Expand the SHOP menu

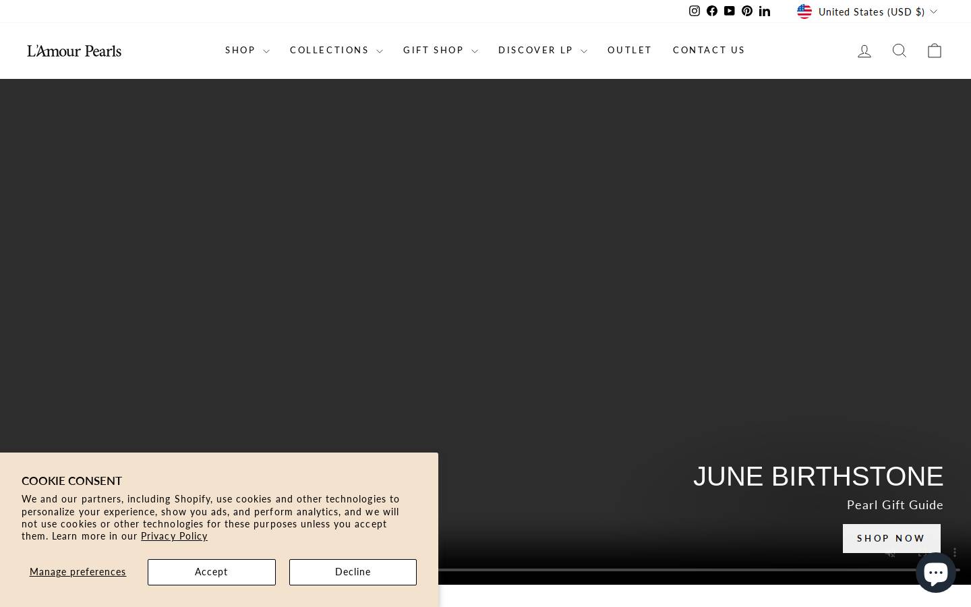tap(247, 51)
